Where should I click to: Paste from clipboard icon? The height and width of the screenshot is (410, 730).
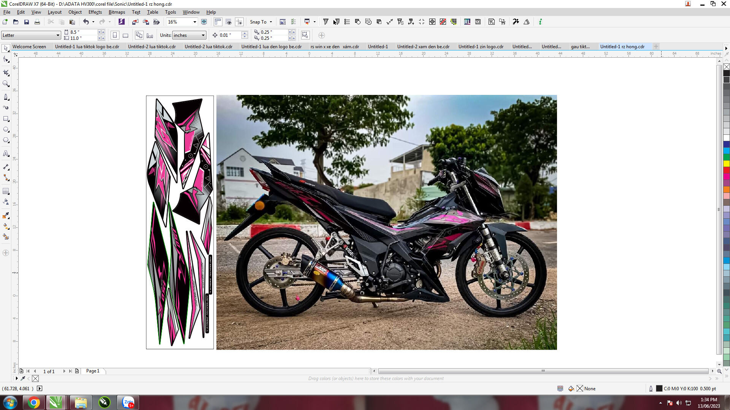click(x=72, y=22)
